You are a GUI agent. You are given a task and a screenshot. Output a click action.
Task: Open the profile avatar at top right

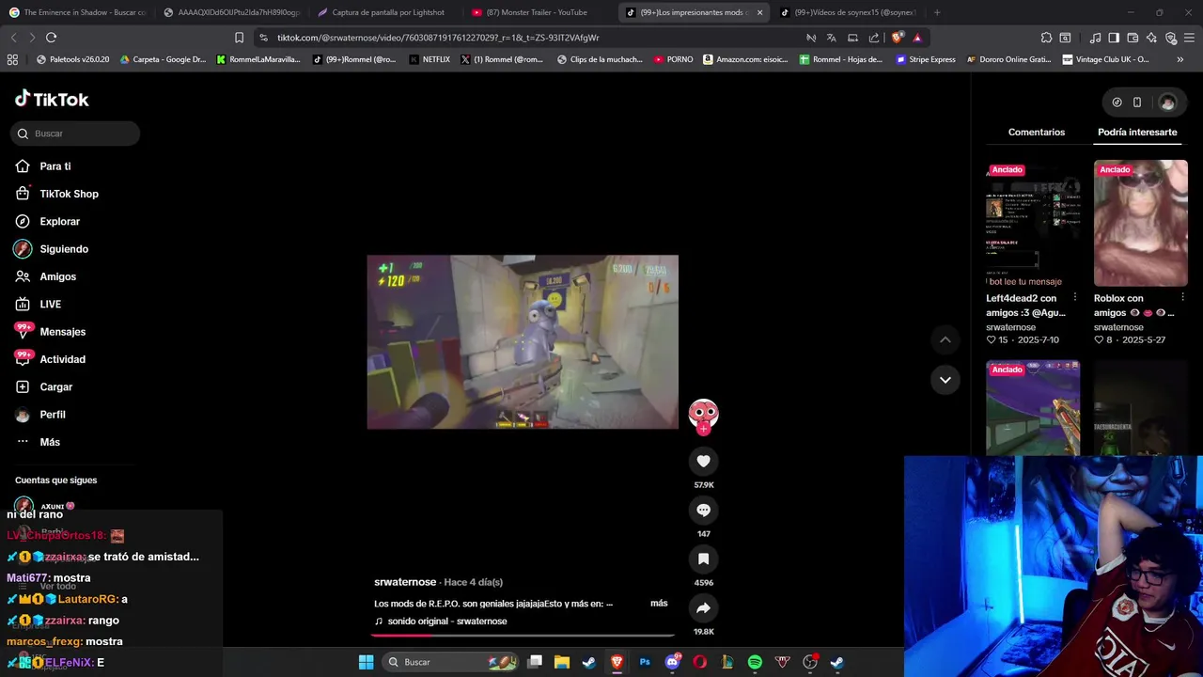click(x=1167, y=102)
